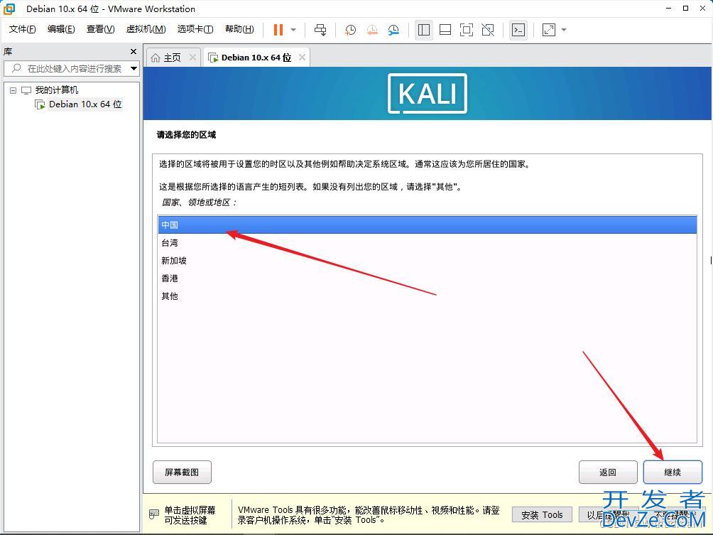Image resolution: width=713 pixels, height=535 pixels.
Task: Click the keyboard icon in the hint bar
Action: point(154,514)
